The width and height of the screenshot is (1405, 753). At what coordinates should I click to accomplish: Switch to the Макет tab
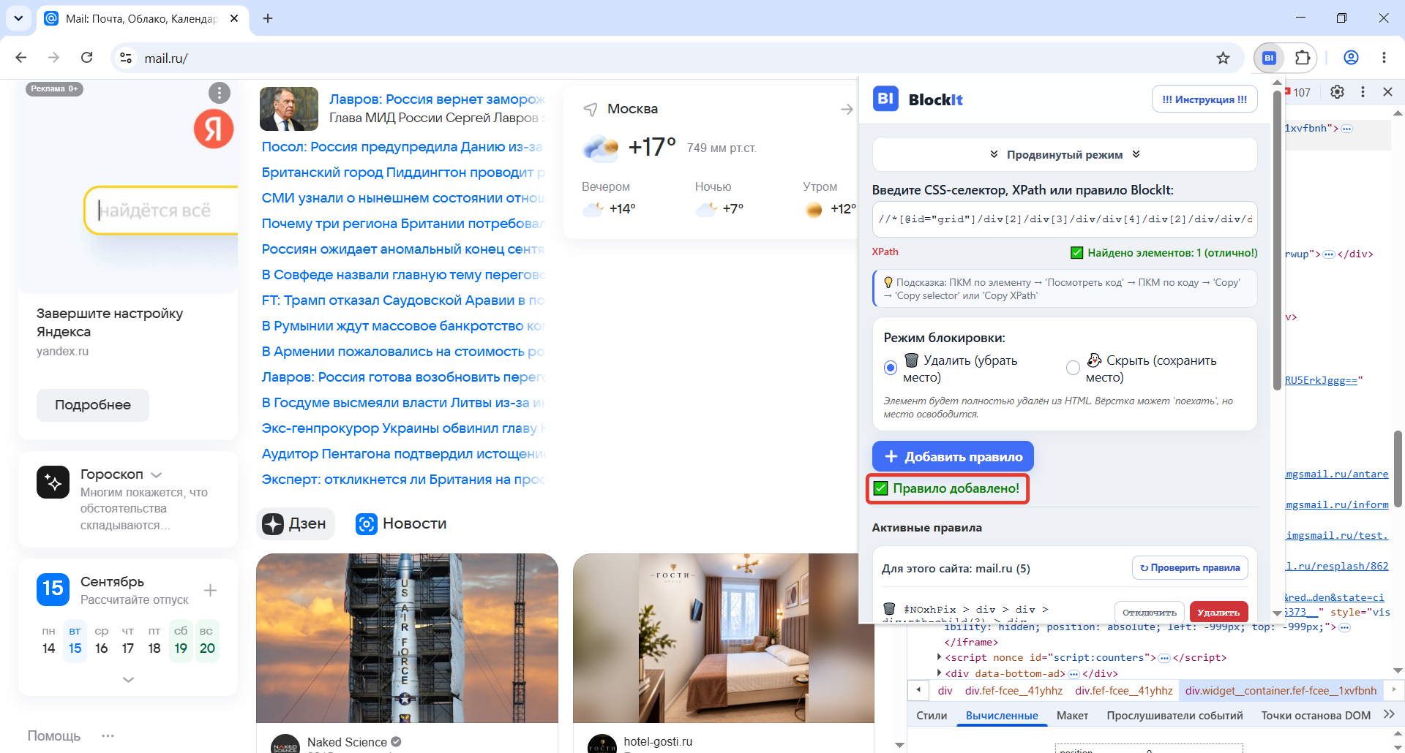coord(1072,716)
